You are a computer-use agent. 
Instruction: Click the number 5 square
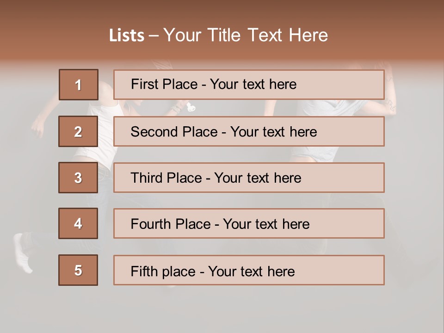point(78,270)
